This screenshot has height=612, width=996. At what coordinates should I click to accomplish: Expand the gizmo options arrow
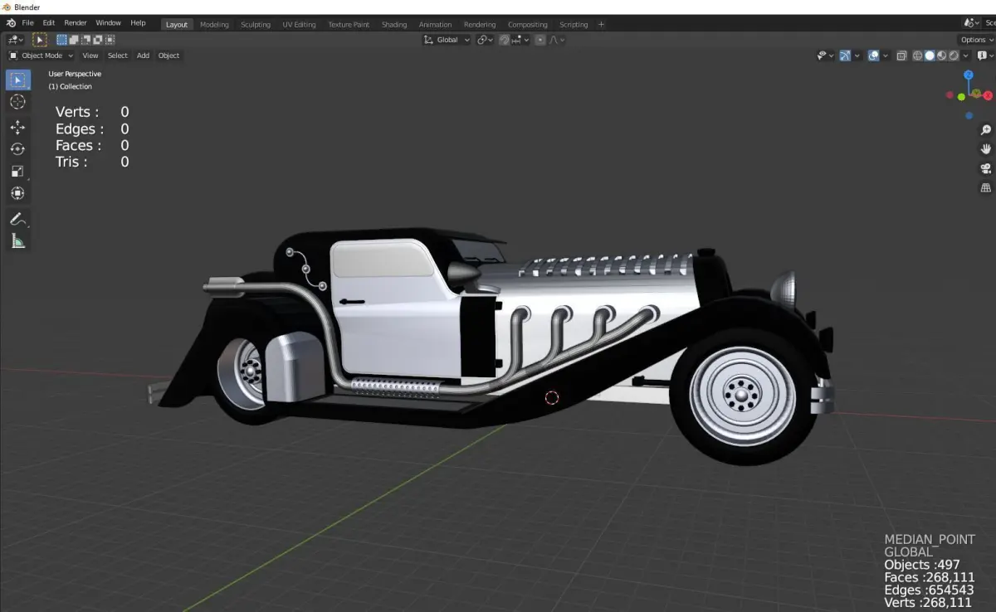pyautogui.click(x=857, y=56)
